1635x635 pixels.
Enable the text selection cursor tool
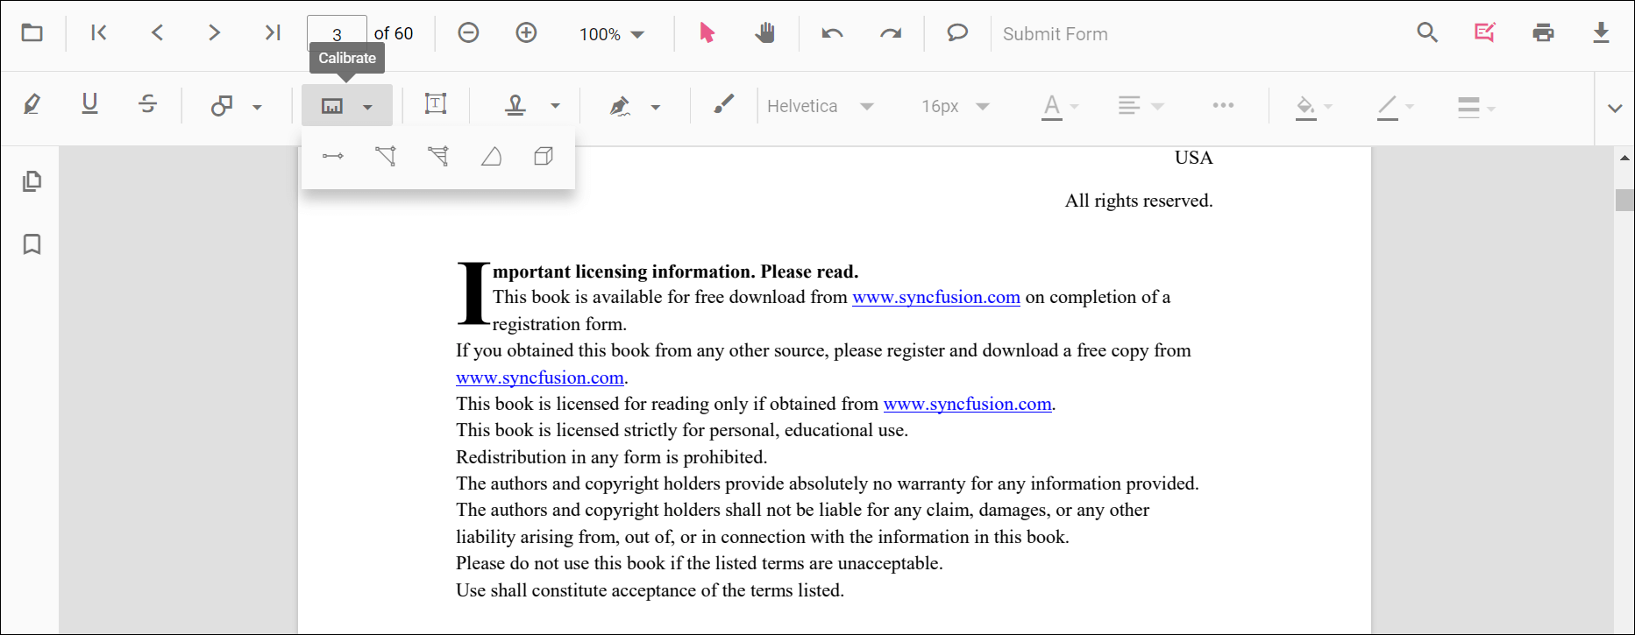[707, 33]
